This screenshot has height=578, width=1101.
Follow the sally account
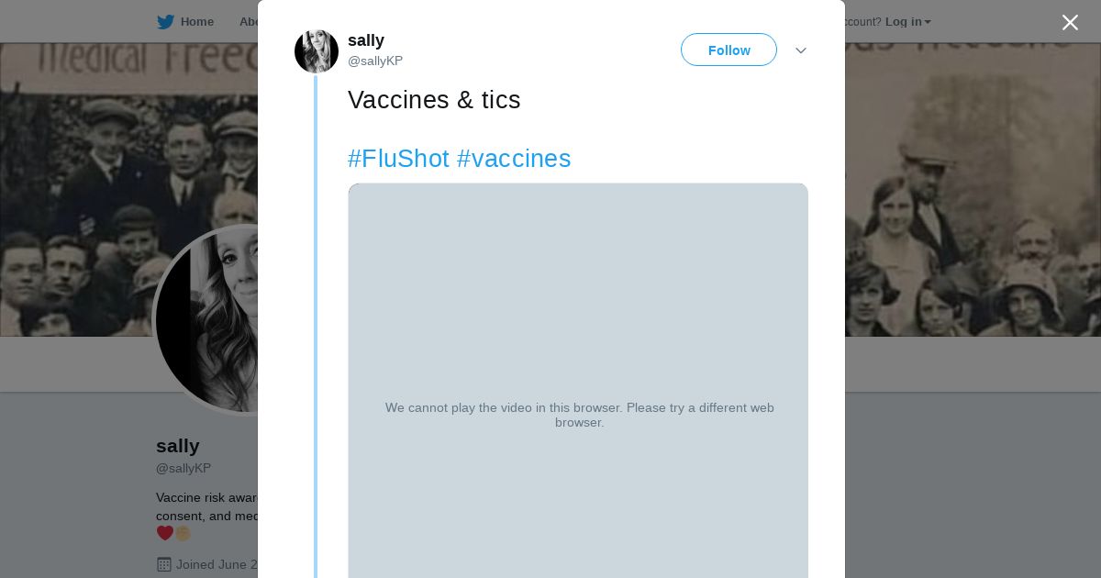(x=728, y=50)
